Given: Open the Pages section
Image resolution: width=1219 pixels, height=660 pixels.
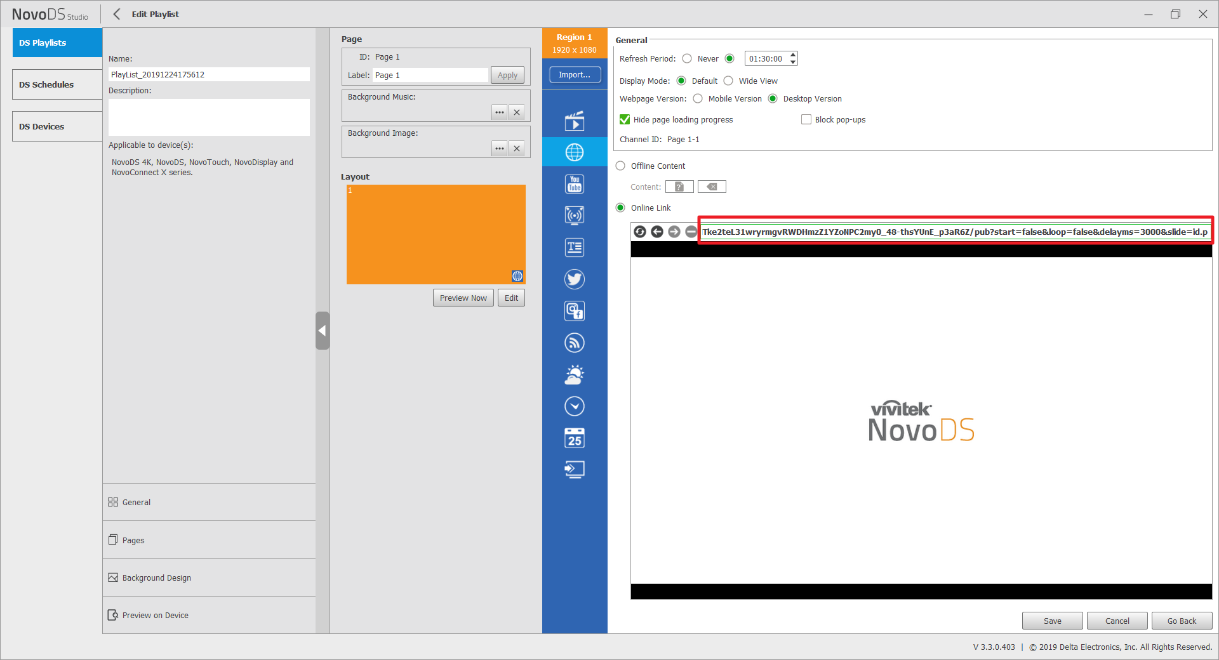Looking at the screenshot, I should click(209, 540).
